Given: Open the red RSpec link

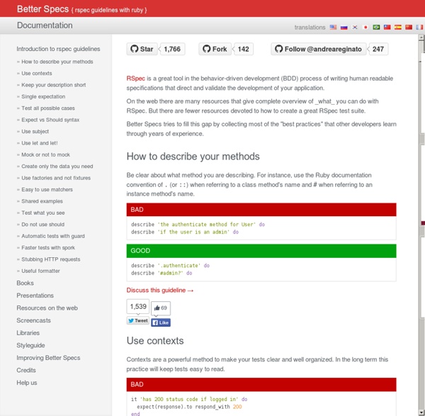Looking at the screenshot, I should coord(136,79).
